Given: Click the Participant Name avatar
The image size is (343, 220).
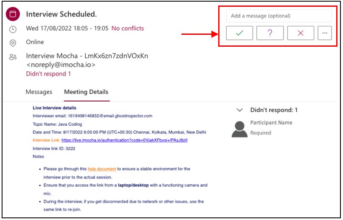Looking at the screenshot, I should click(239, 129).
